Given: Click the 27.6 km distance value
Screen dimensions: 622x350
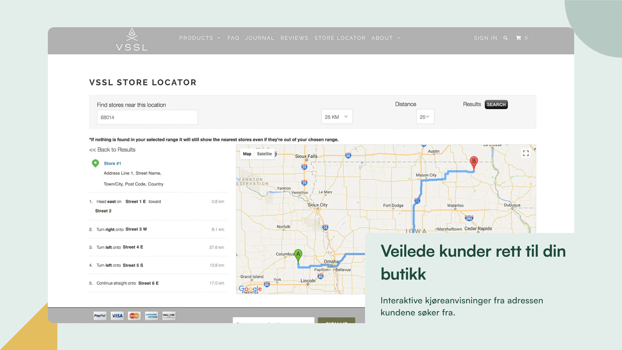Looking at the screenshot, I should [217, 247].
